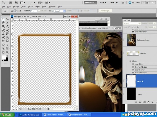Reset default foreground and background colors
This screenshot has height=117, width=157.
click(2, 61)
